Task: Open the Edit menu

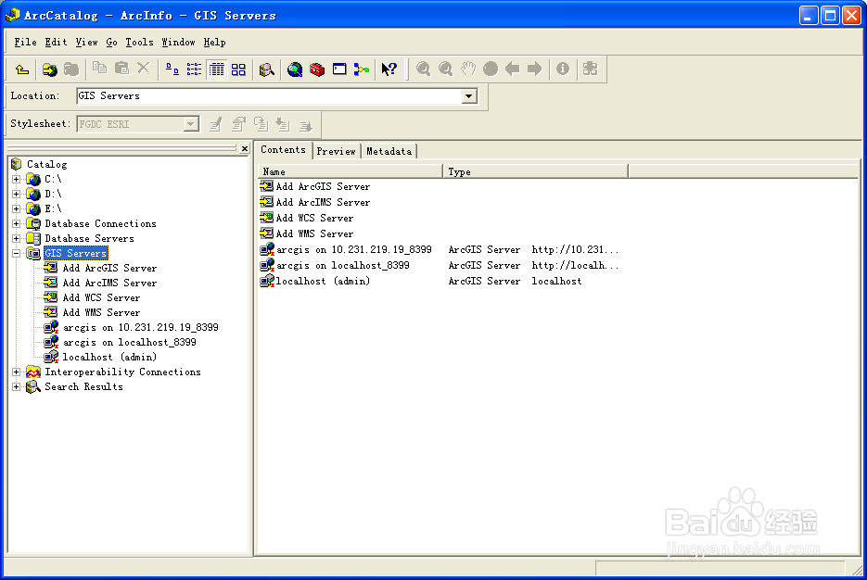Action: coord(56,42)
